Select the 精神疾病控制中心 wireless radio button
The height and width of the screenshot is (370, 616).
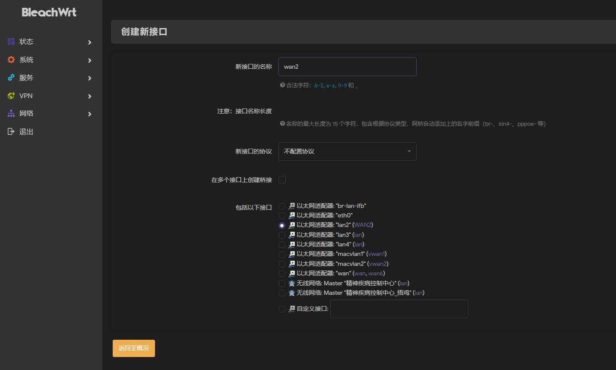[x=282, y=284]
